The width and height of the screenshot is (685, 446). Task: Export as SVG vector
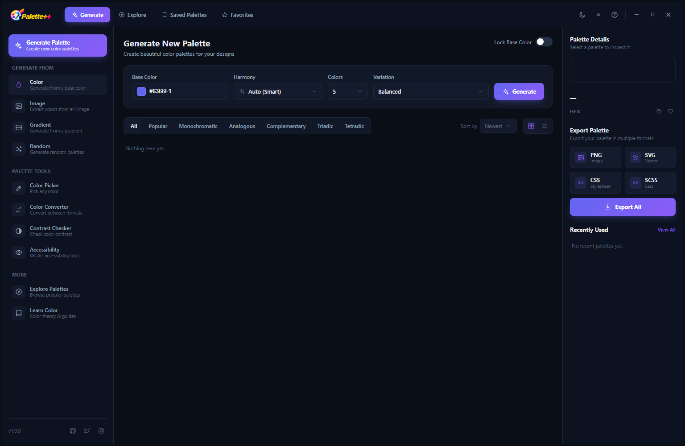coord(650,157)
